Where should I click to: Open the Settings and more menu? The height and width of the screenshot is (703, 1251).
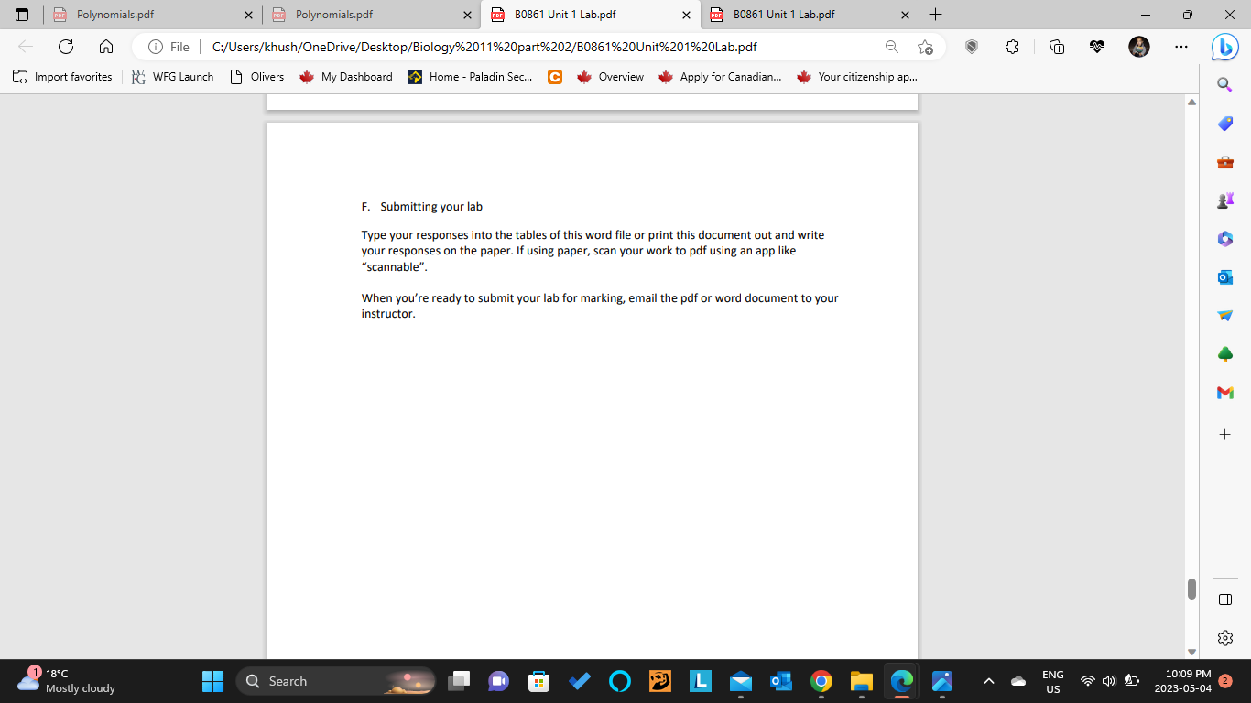pyautogui.click(x=1181, y=47)
